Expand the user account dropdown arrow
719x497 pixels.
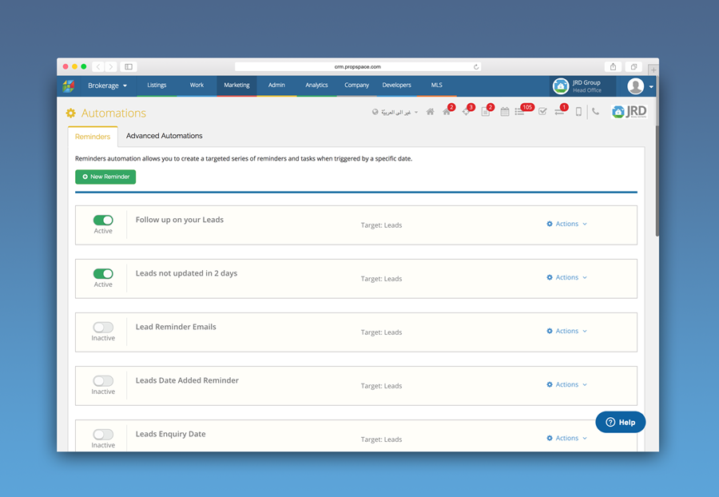[651, 86]
